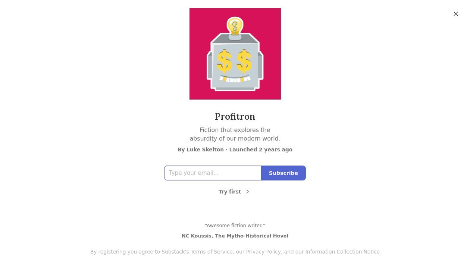Click the chevron arrow beside Try first
This screenshot has width=470, height=261.
247,192
